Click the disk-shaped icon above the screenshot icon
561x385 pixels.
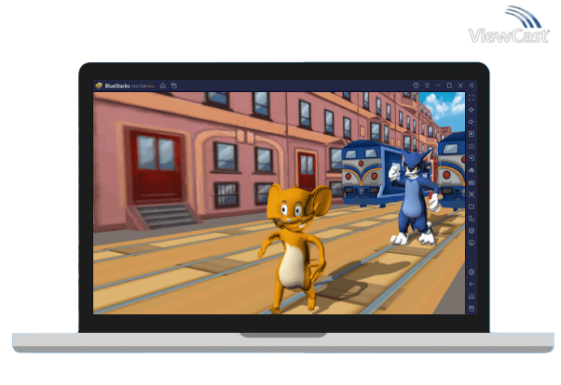(472, 182)
